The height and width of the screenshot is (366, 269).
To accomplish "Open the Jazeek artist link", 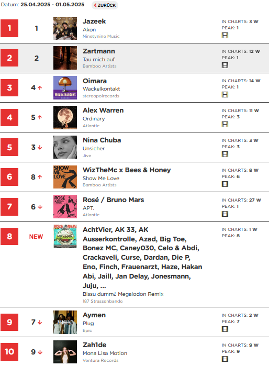I will pyautogui.click(x=94, y=21).
